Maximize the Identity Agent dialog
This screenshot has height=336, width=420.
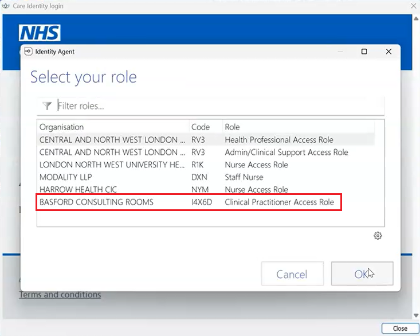click(364, 52)
